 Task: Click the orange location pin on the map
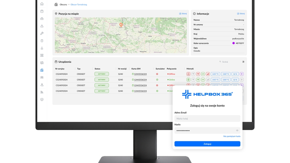(x=121, y=25)
